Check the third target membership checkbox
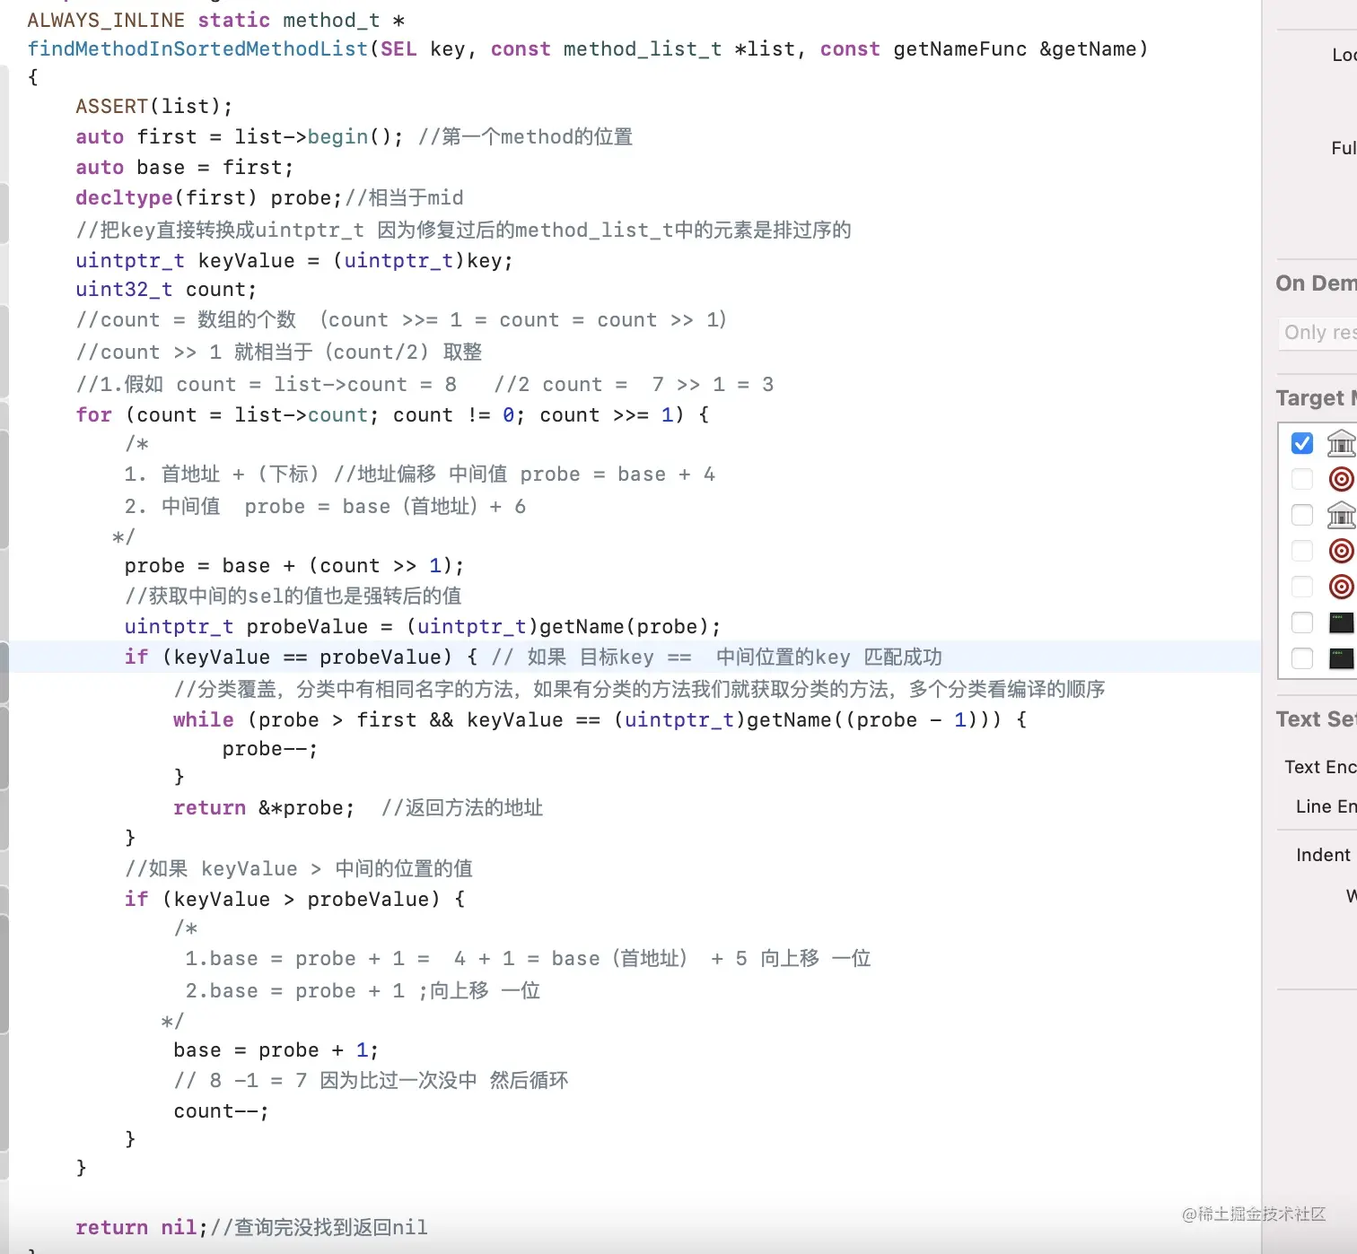1357x1254 pixels. 1301,515
